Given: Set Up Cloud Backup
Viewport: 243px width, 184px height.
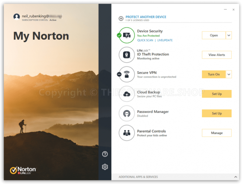Looking at the screenshot, I should click(217, 94).
